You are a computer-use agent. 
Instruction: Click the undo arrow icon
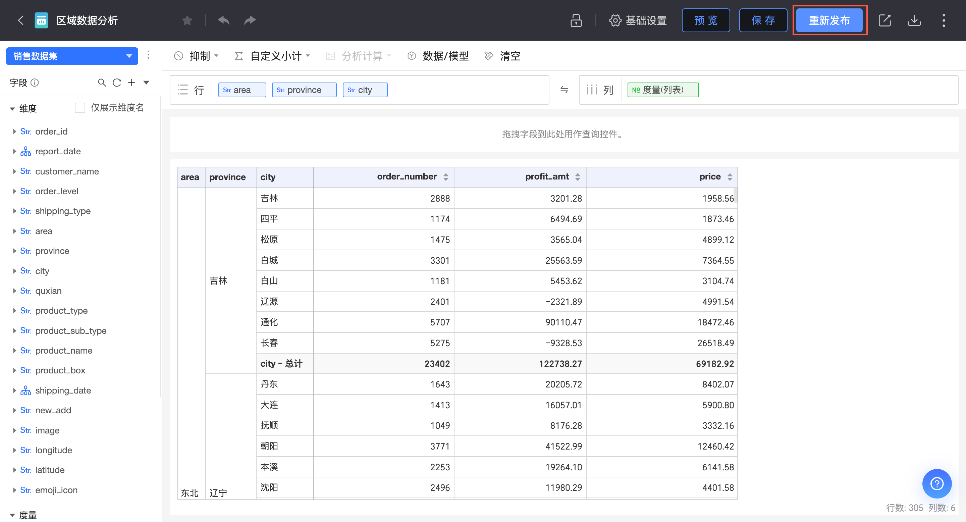pos(223,20)
